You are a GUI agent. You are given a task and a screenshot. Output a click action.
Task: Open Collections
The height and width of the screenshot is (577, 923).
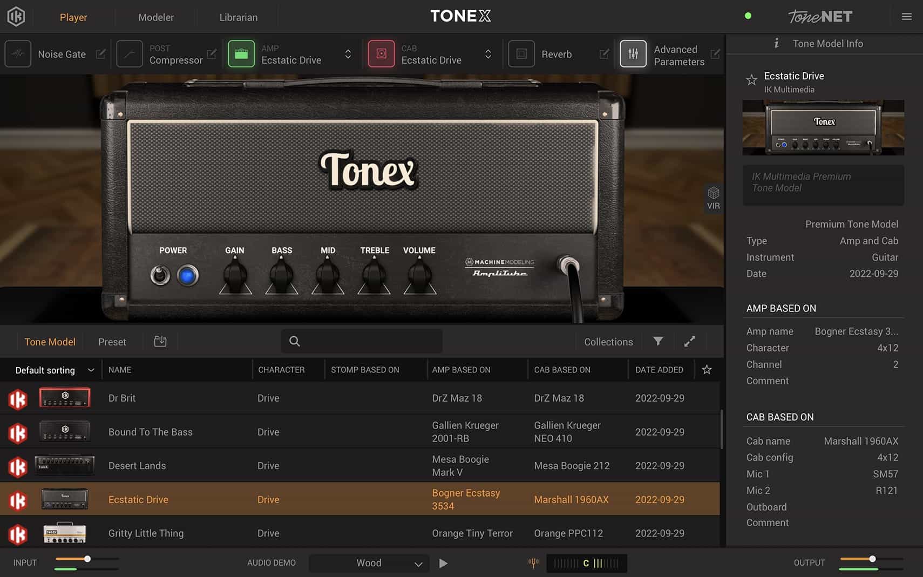(x=608, y=342)
